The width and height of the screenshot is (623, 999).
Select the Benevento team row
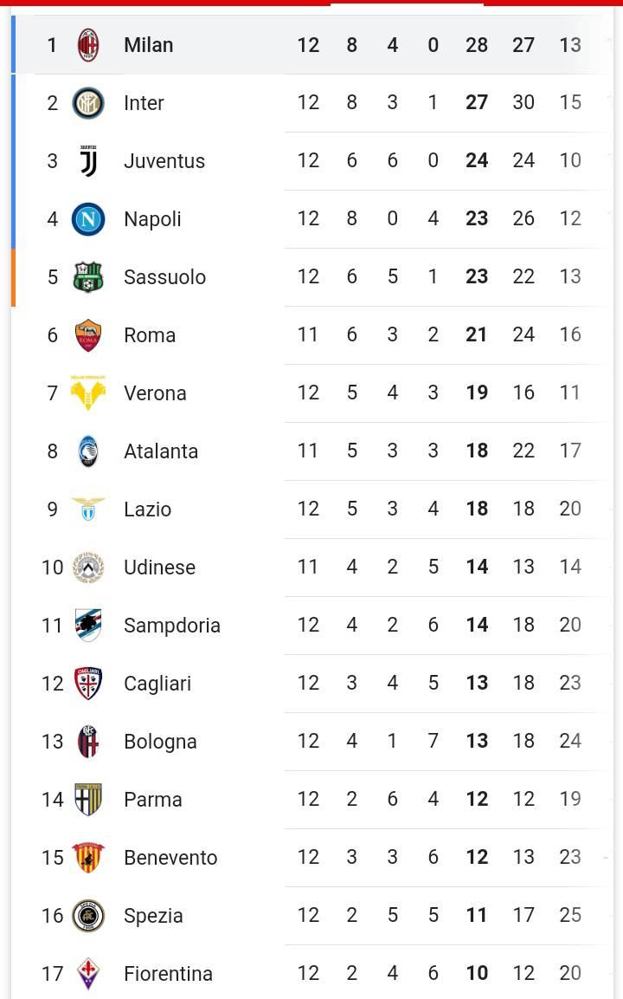coord(311,858)
